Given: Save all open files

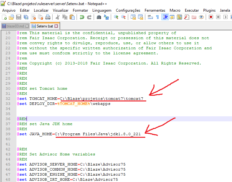Looking at the screenshot, I should tap(26, 17).
